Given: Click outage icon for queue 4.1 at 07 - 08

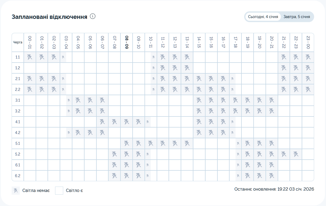Looking at the screenshot, I should [x=115, y=122].
